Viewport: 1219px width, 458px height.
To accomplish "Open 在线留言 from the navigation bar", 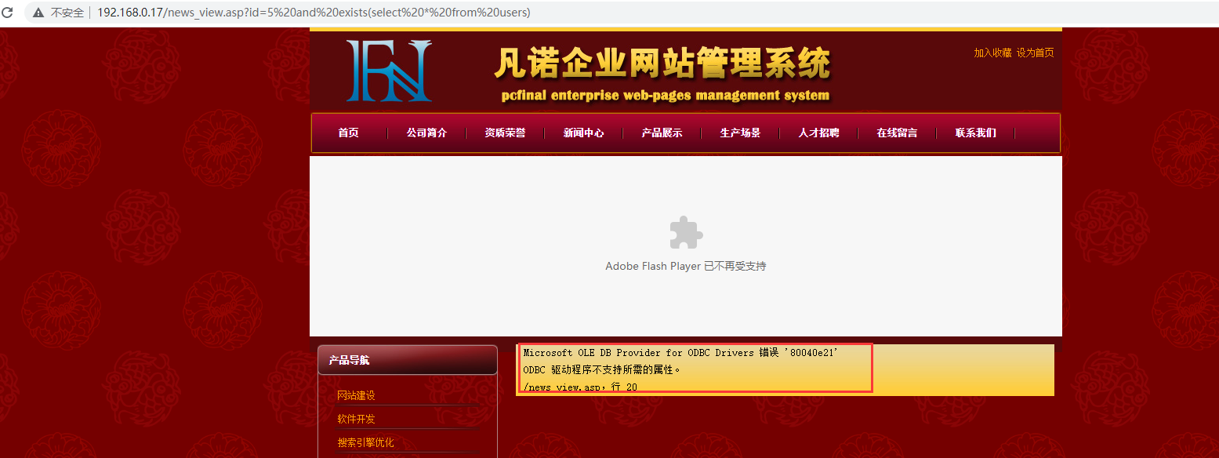I will (x=897, y=133).
